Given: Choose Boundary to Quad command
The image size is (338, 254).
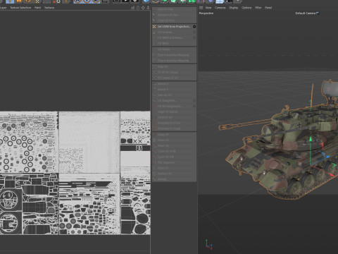Looking at the screenshot, I should (x=174, y=128).
